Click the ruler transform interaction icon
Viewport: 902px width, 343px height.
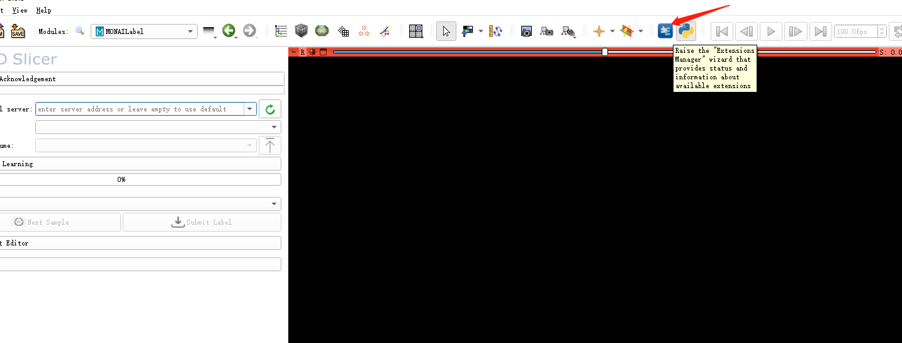(496, 31)
